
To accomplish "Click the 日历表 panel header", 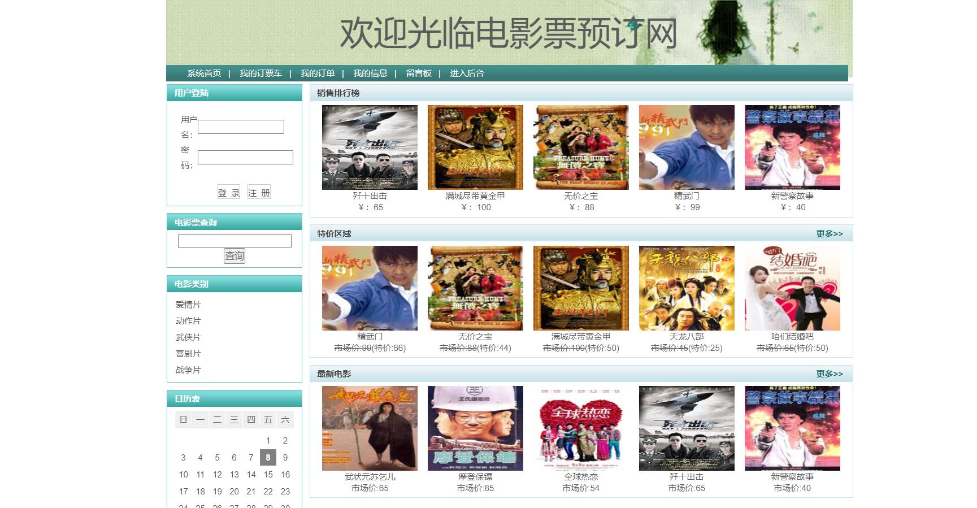I will (x=235, y=398).
